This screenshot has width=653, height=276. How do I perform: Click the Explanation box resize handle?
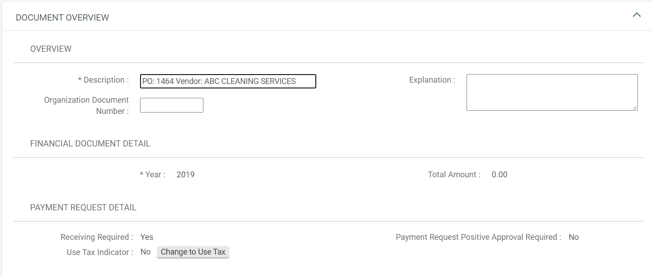pos(635,108)
